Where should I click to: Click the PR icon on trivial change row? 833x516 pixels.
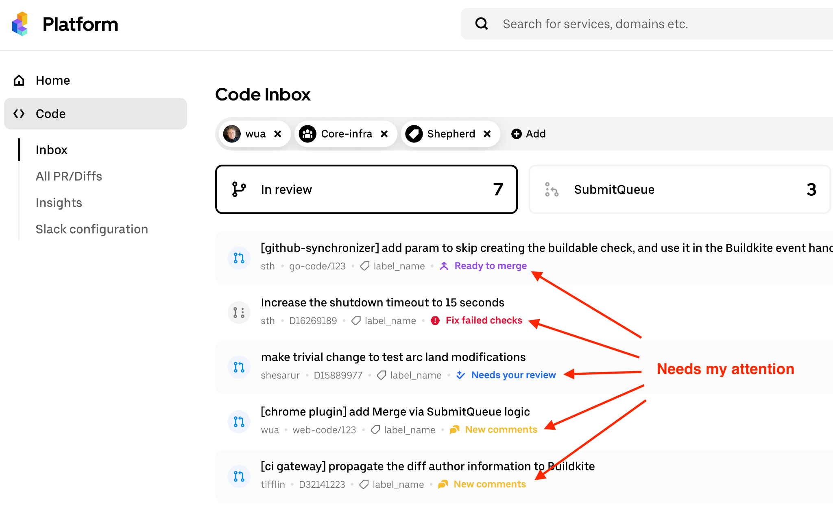click(239, 367)
